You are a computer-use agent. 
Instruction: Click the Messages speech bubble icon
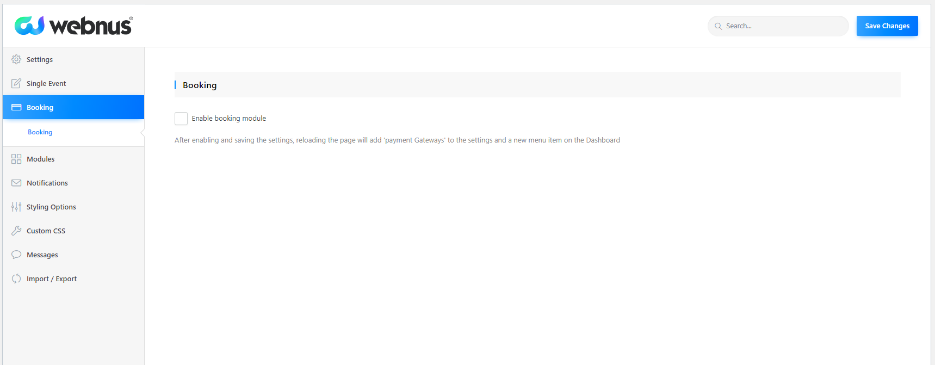tap(16, 255)
